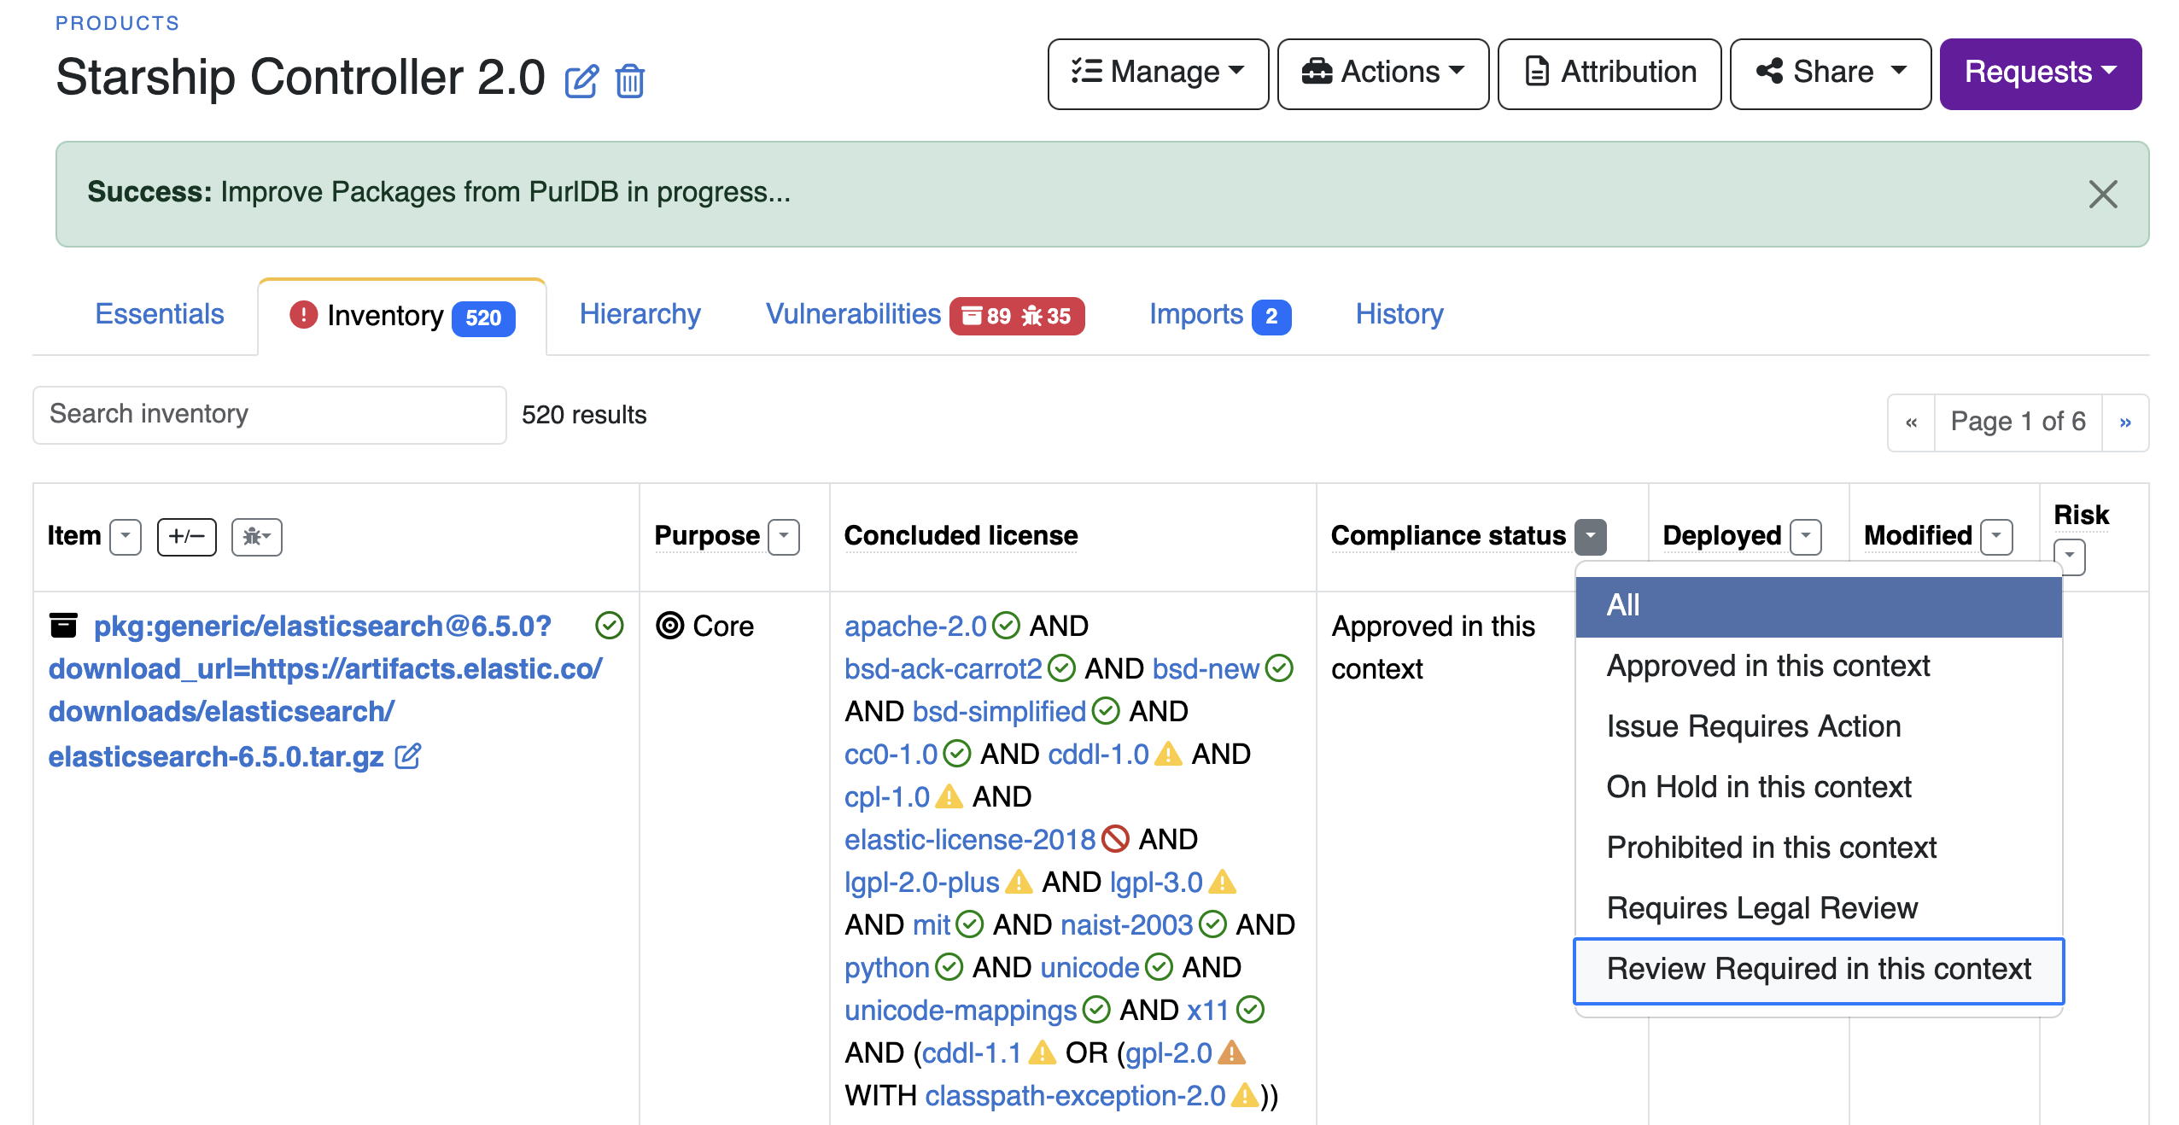Open the bsd-ack-carrot2 license link
This screenshot has height=1125, width=2179.
pyautogui.click(x=943, y=669)
